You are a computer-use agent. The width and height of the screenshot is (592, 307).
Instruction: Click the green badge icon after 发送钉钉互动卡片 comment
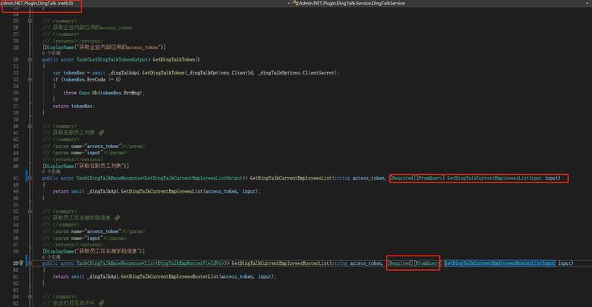[101, 303]
